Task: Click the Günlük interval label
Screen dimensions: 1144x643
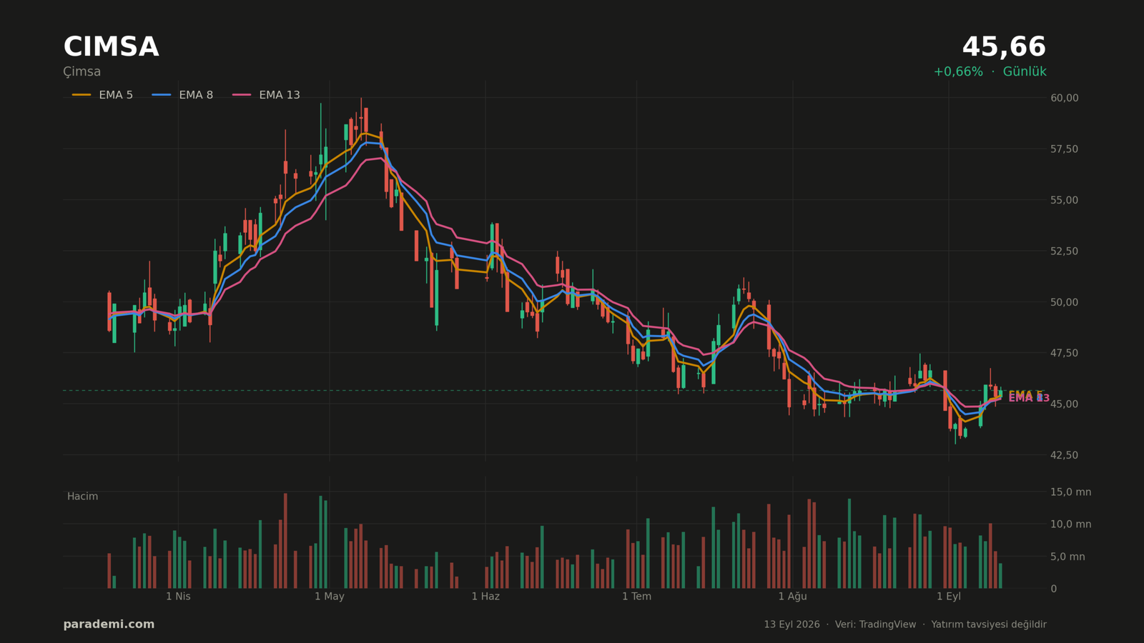Action: [x=1025, y=72]
